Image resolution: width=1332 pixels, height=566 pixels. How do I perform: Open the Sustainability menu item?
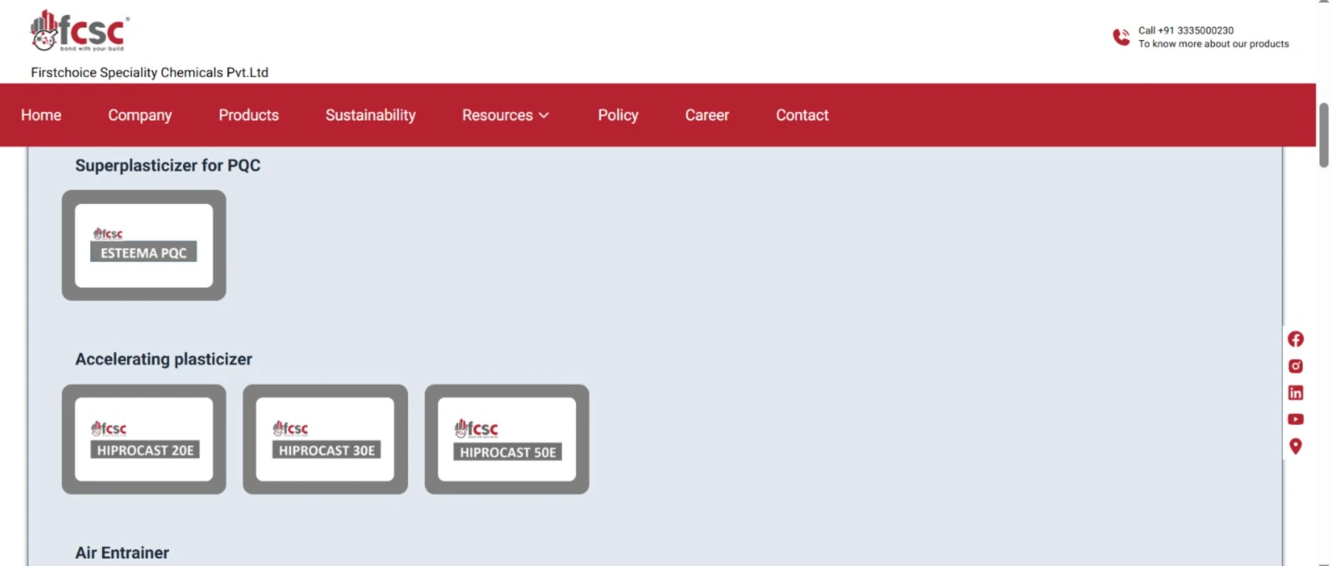(x=370, y=115)
